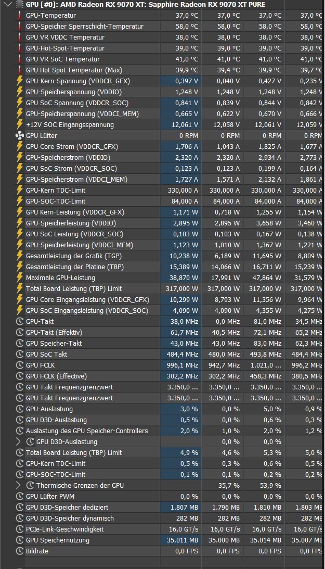Select GPU-Speicherstrom (VDDIO) row label

(68, 158)
